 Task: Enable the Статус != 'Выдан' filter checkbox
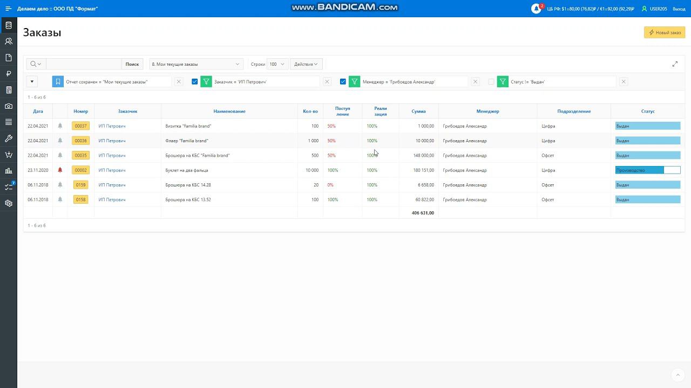click(x=491, y=82)
